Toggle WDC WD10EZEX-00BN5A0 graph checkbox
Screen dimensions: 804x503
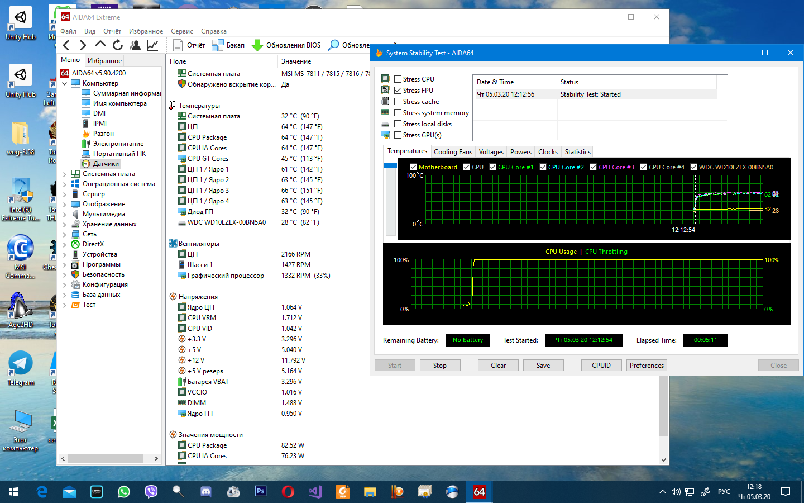coord(694,167)
